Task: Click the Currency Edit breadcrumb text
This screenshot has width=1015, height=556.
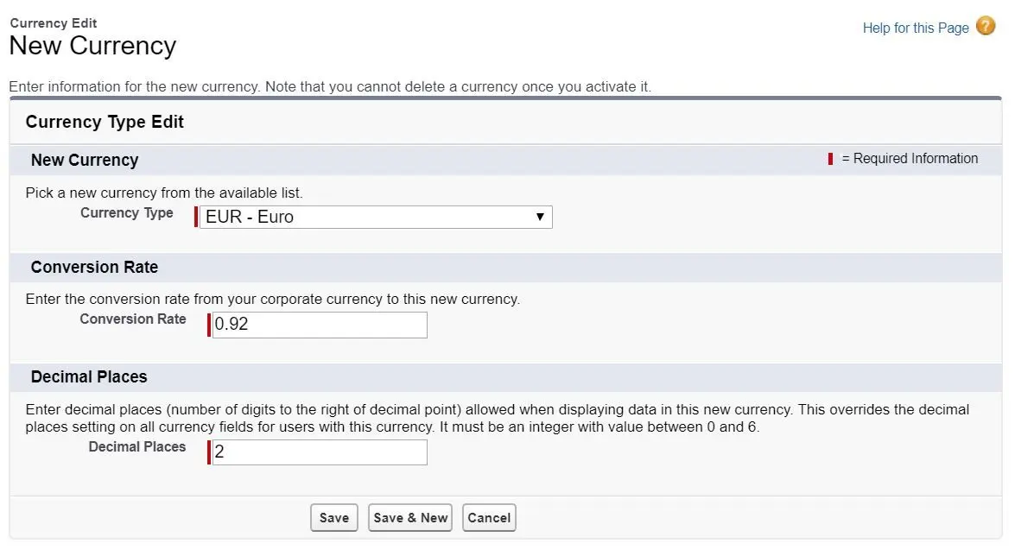Action: 53,22
